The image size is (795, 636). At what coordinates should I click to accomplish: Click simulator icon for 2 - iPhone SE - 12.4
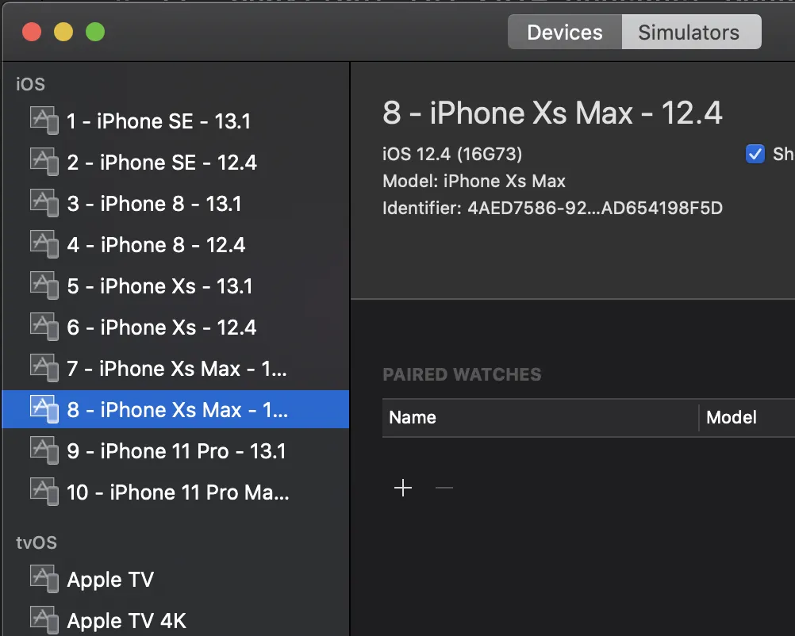pyautogui.click(x=44, y=162)
